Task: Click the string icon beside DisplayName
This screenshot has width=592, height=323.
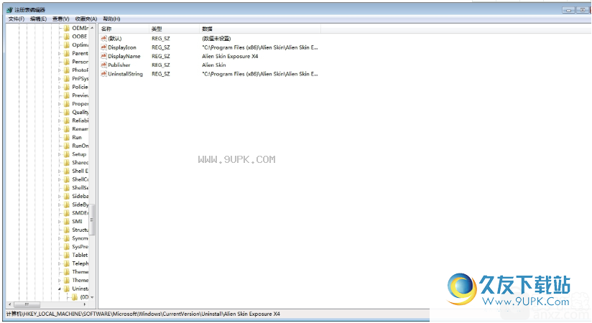Action: coord(104,56)
